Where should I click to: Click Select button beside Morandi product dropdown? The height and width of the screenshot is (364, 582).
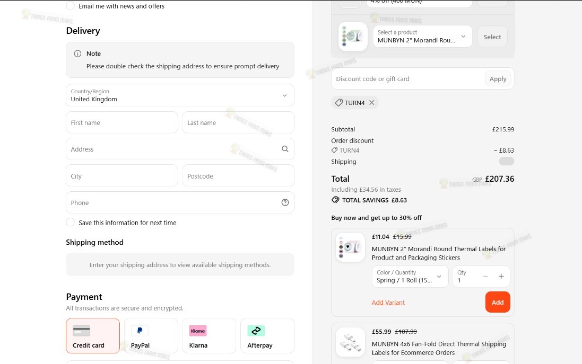[492, 37]
